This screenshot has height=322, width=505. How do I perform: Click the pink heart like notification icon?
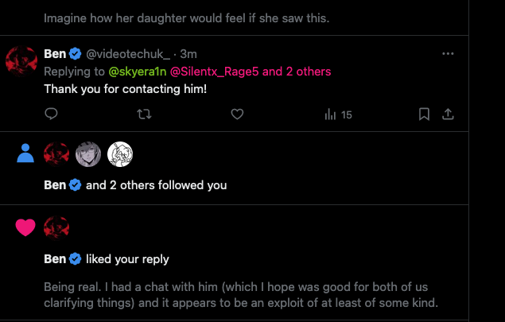coord(25,227)
